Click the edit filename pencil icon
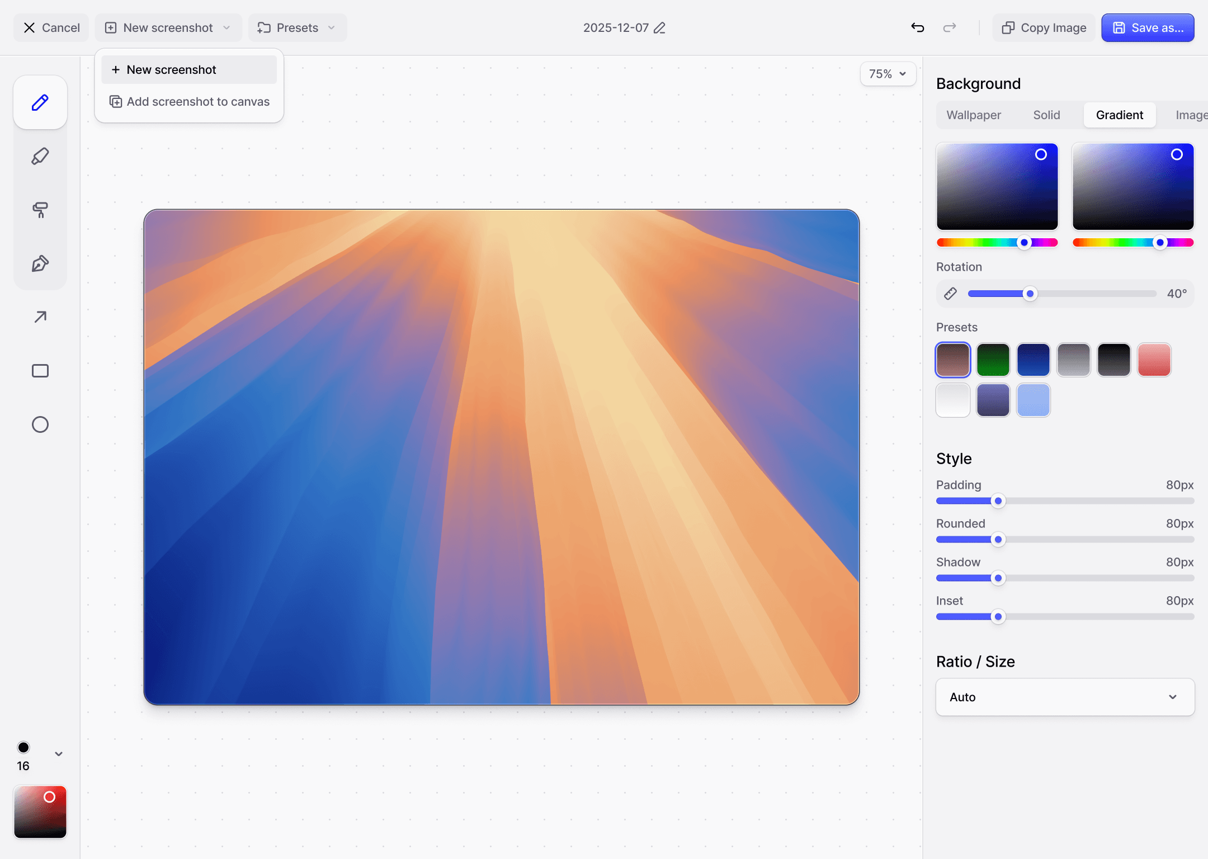 (660, 28)
